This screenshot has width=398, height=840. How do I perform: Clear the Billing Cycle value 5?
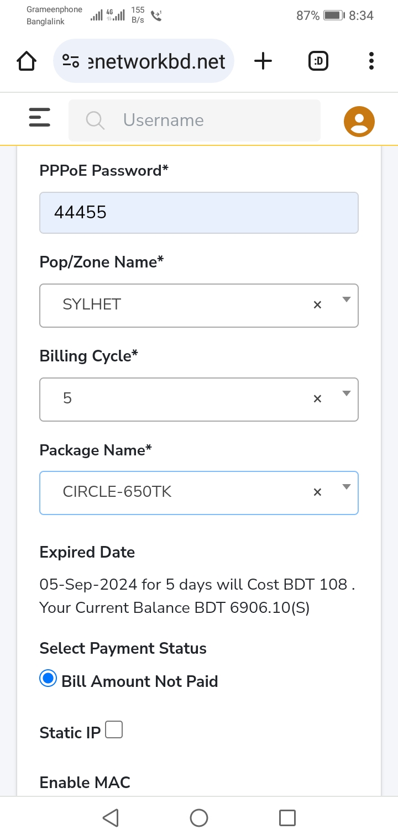pyautogui.click(x=317, y=398)
